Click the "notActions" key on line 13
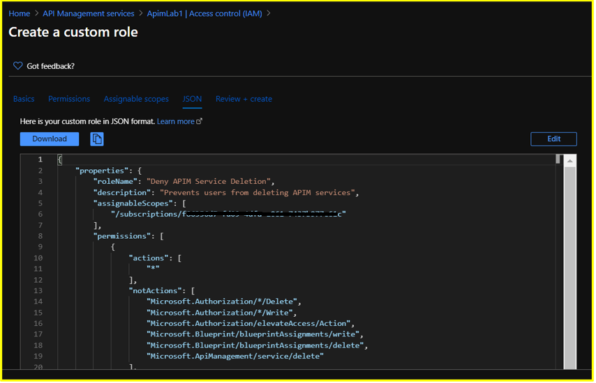Image resolution: width=596 pixels, height=383 pixels. [156, 291]
